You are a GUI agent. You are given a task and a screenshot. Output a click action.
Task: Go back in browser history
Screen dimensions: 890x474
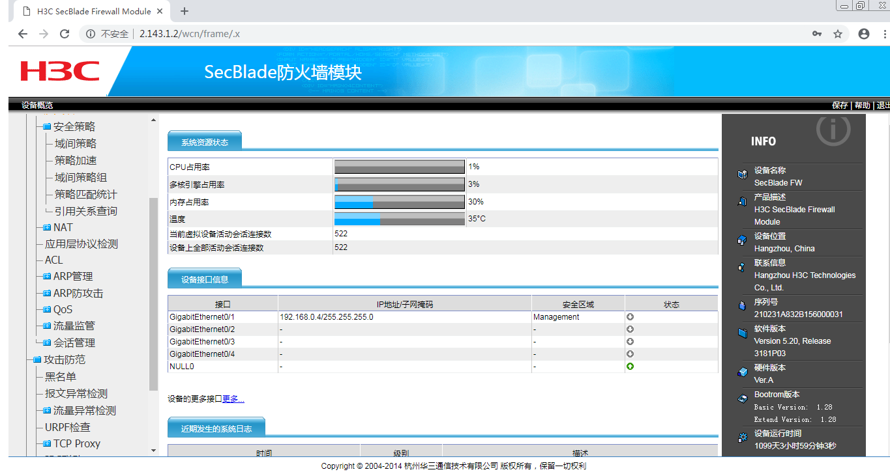pos(22,34)
